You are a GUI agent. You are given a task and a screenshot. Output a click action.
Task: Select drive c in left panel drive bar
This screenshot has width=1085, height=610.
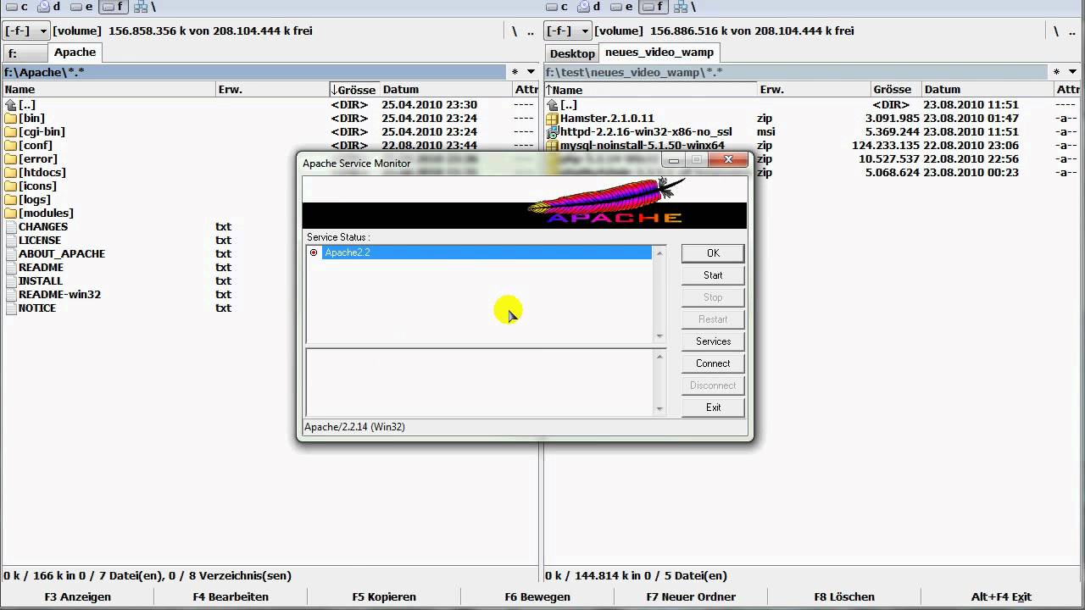point(17,7)
